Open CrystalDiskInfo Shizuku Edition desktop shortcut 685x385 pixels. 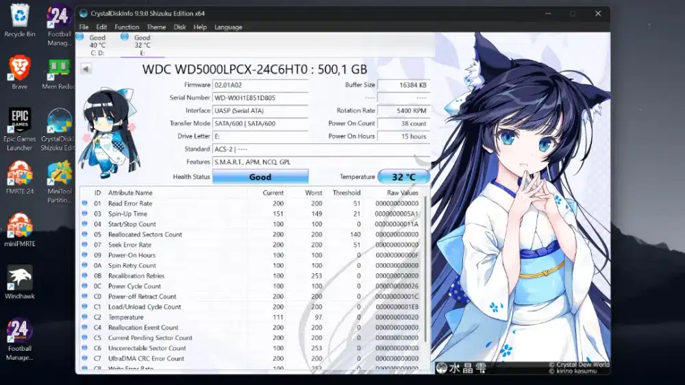point(58,129)
